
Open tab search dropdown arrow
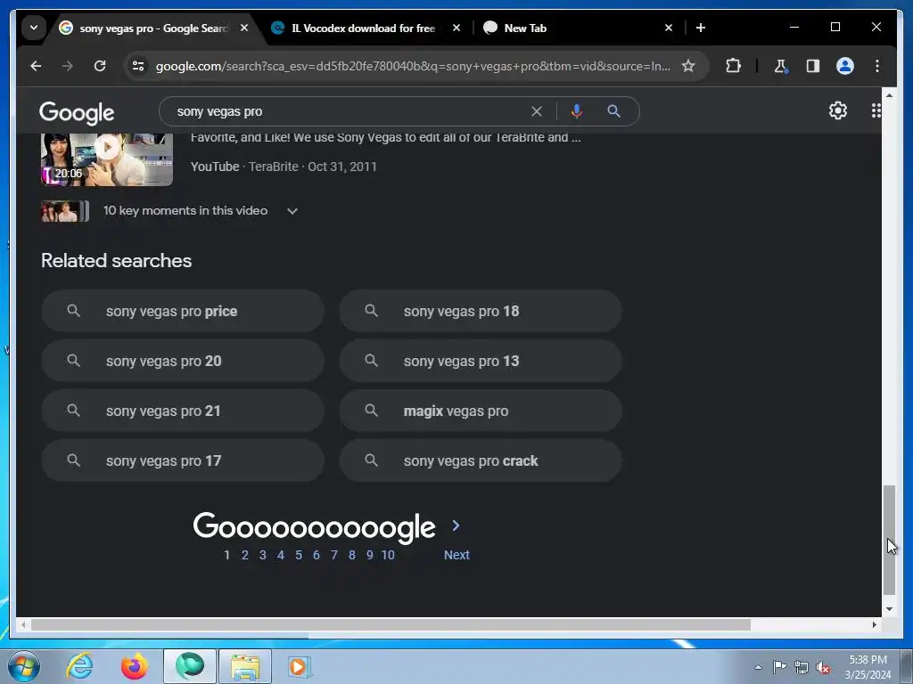coord(34,28)
